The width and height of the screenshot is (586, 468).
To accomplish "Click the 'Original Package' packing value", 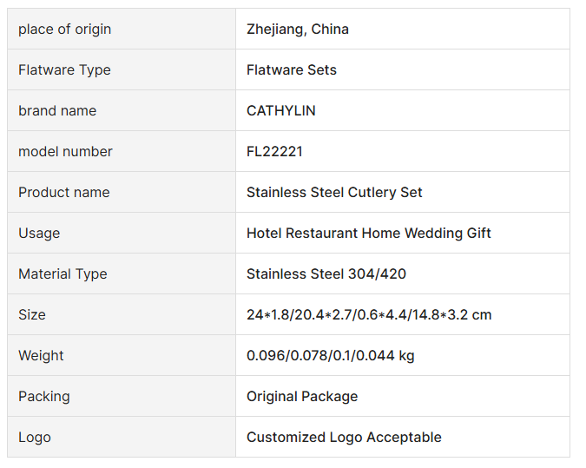I will point(302,397).
